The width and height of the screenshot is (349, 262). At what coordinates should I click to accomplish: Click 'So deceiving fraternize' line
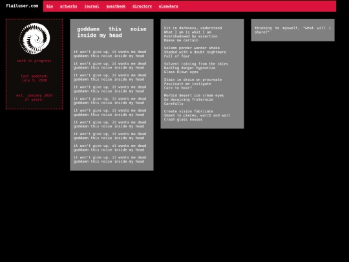tap(189, 100)
